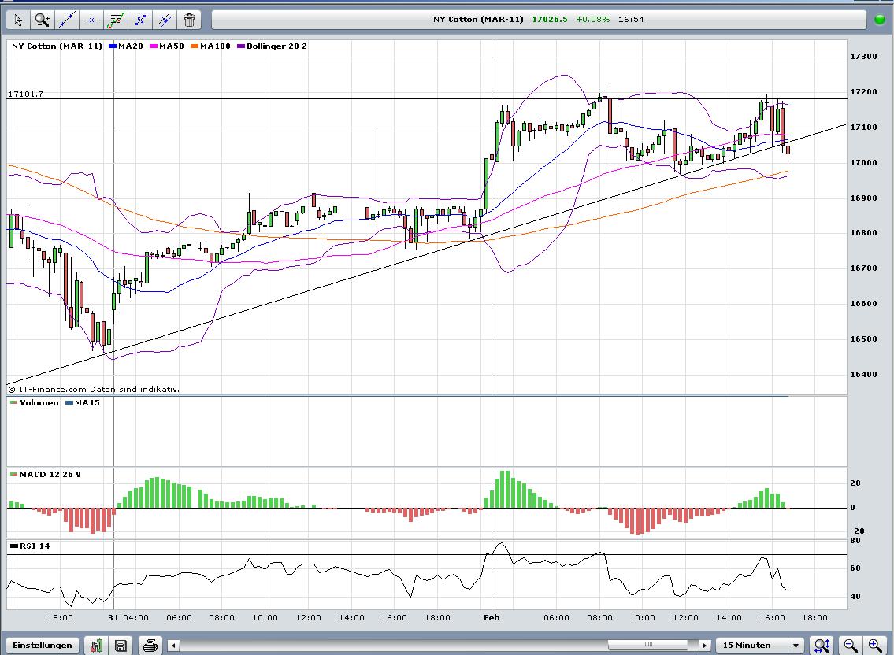Choose the trend line drawing tool

[67, 20]
